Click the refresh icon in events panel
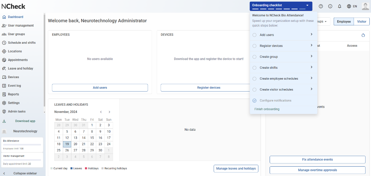This screenshot has height=176, width=371. coord(363,35)
